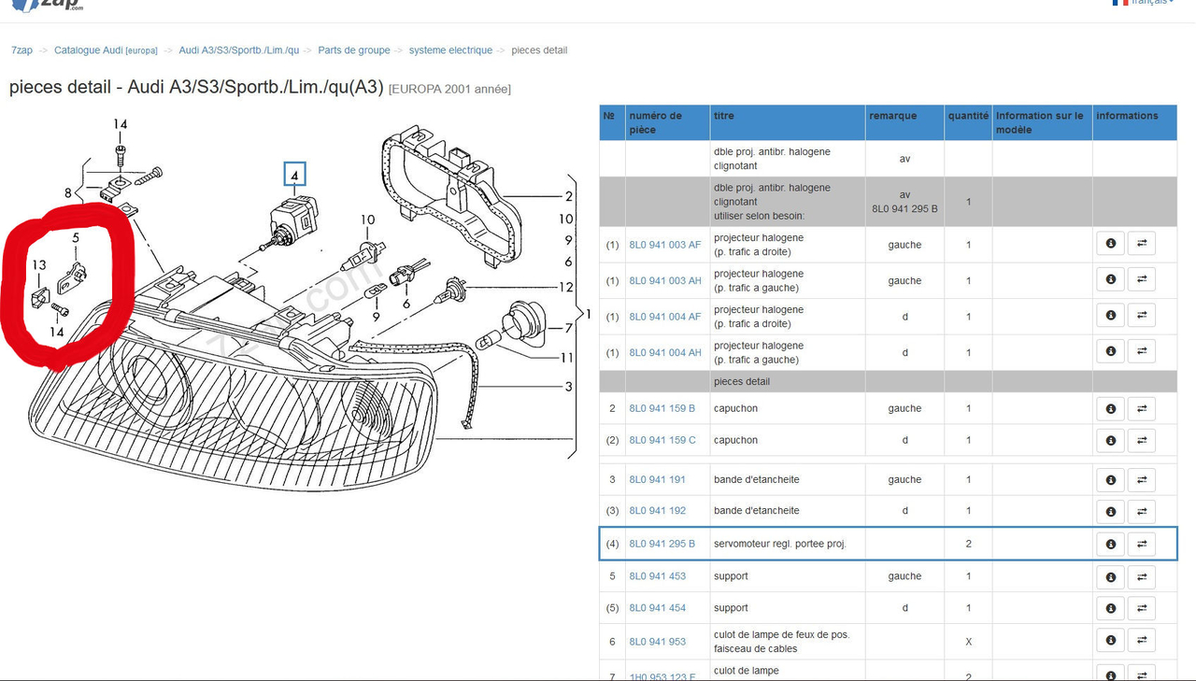Open info icon for capuchon 8L0 941 159 B

[x=1110, y=409]
